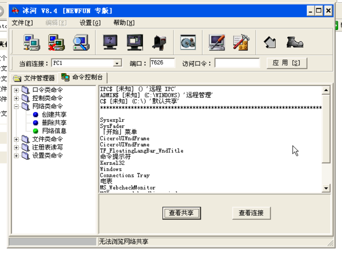Click the output line 'Connections Tray'

click(125, 176)
